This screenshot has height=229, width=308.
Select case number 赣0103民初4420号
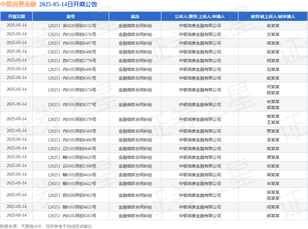[80, 157]
